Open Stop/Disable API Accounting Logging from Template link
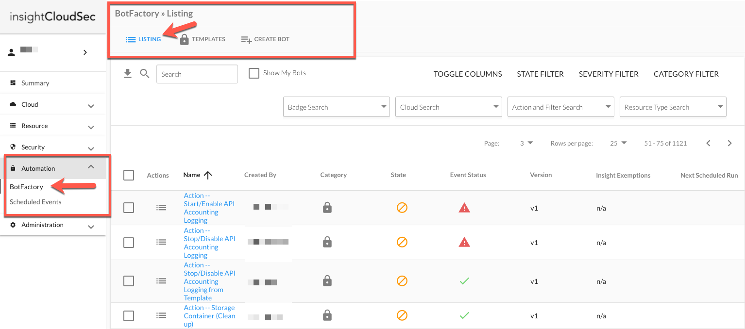This screenshot has height=329, width=745. pos(209,281)
